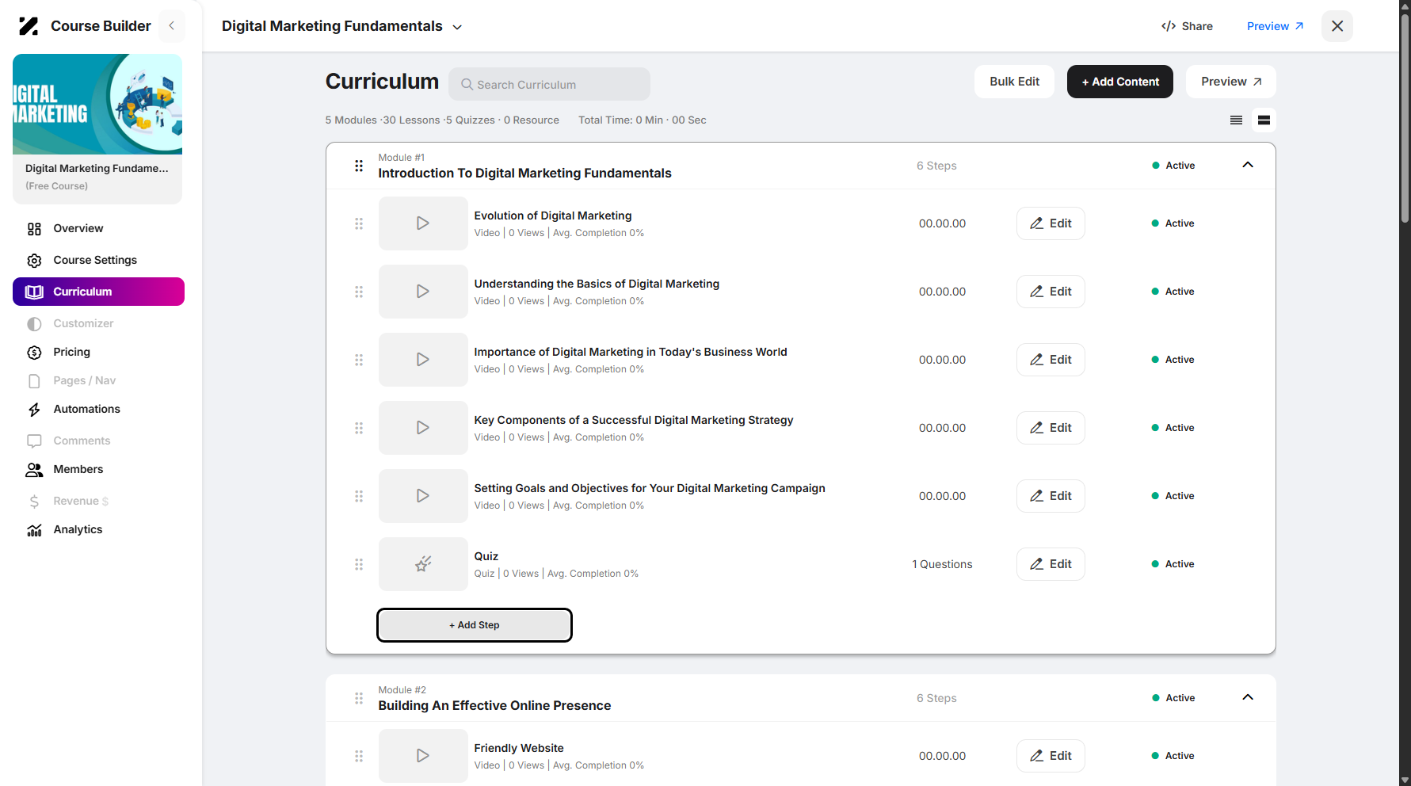The width and height of the screenshot is (1411, 786).
Task: Click the drag handle for Setting Goals lesson
Action: tap(359, 496)
